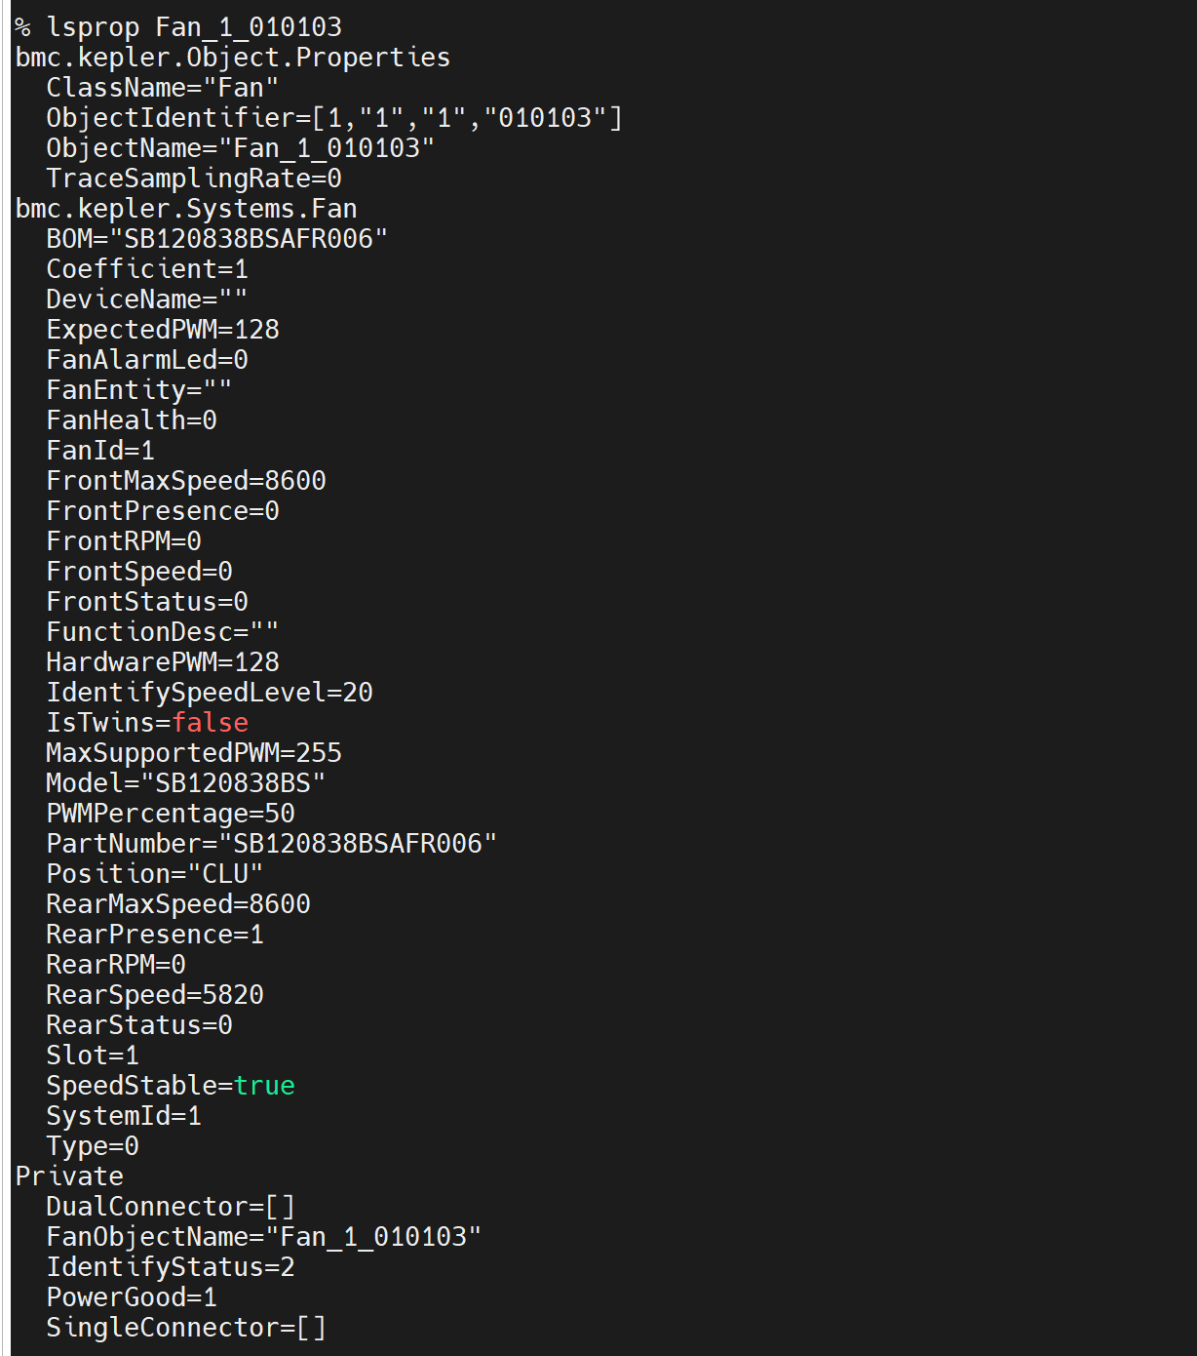Click the Private section heading
The image size is (1197, 1356).
pyautogui.click(x=69, y=1177)
